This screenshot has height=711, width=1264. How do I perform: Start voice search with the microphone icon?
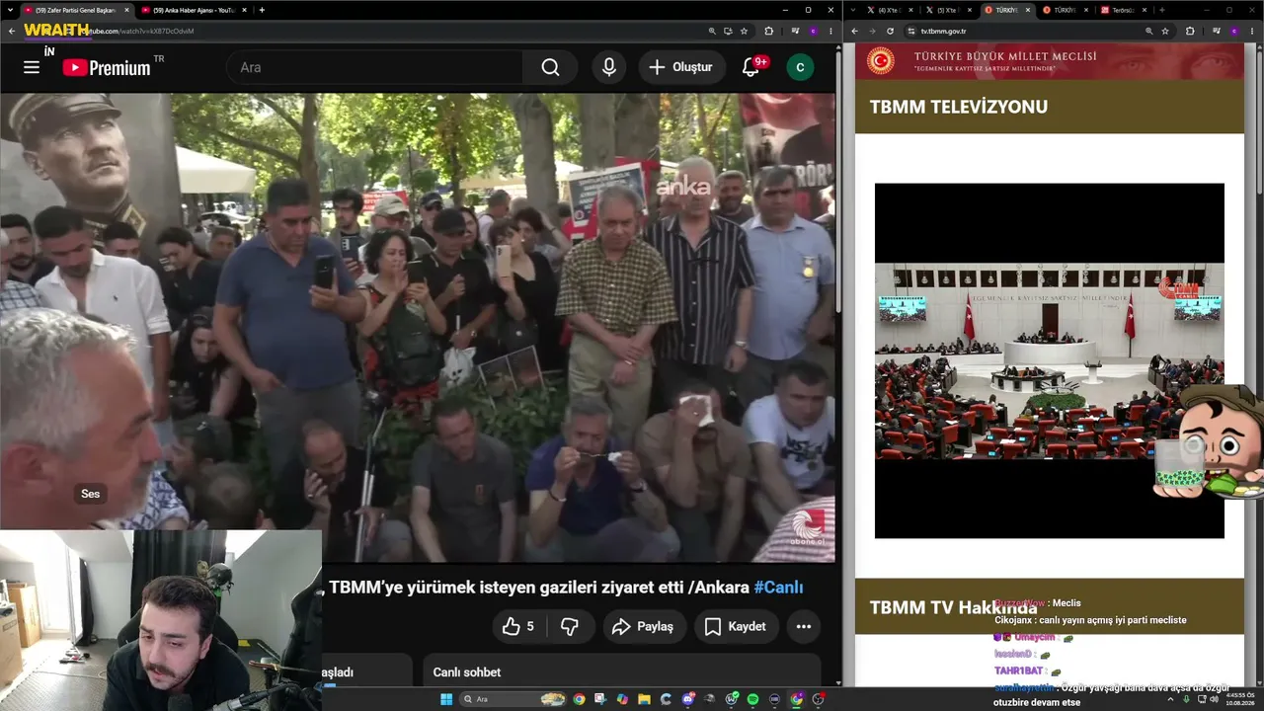click(609, 67)
